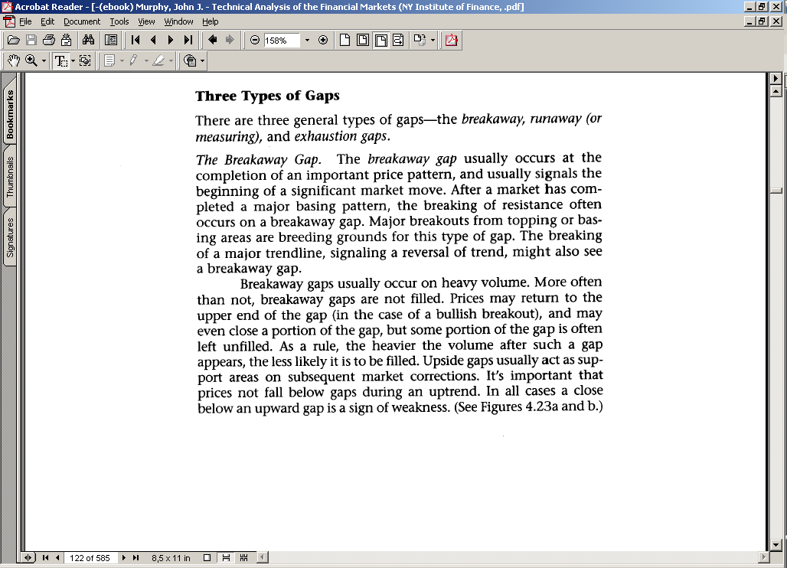Image resolution: width=787 pixels, height=568 pixels.
Task: Click the status bar navigation pane toggle
Action: 28,557
